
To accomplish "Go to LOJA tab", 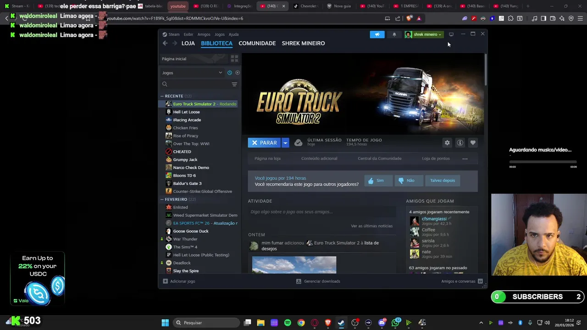I will pos(188,43).
